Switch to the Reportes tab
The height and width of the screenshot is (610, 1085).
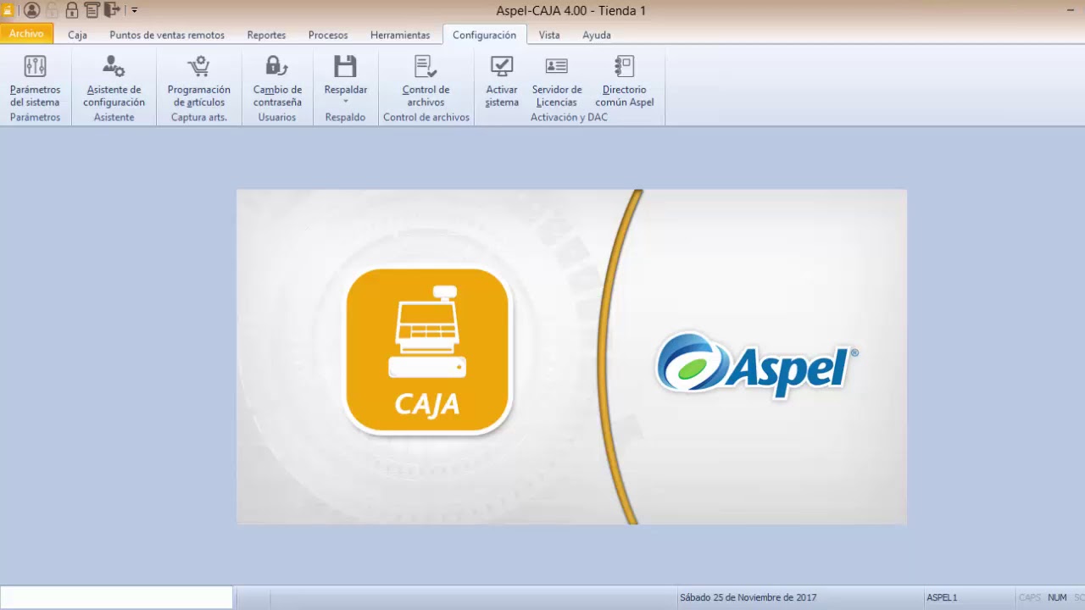click(266, 35)
